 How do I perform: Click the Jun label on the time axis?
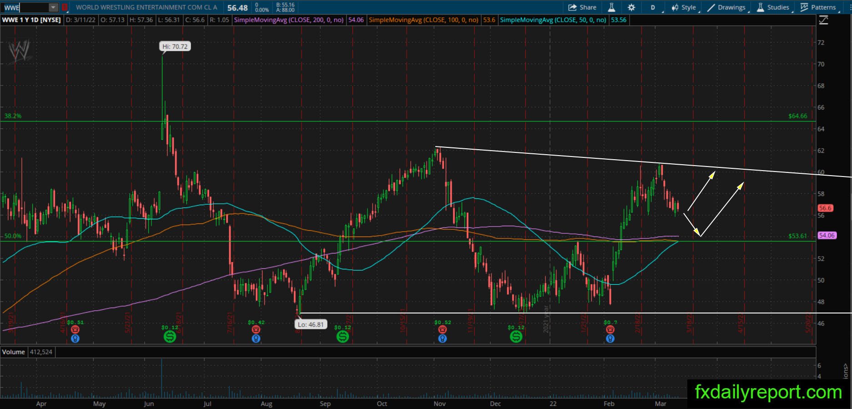148,404
